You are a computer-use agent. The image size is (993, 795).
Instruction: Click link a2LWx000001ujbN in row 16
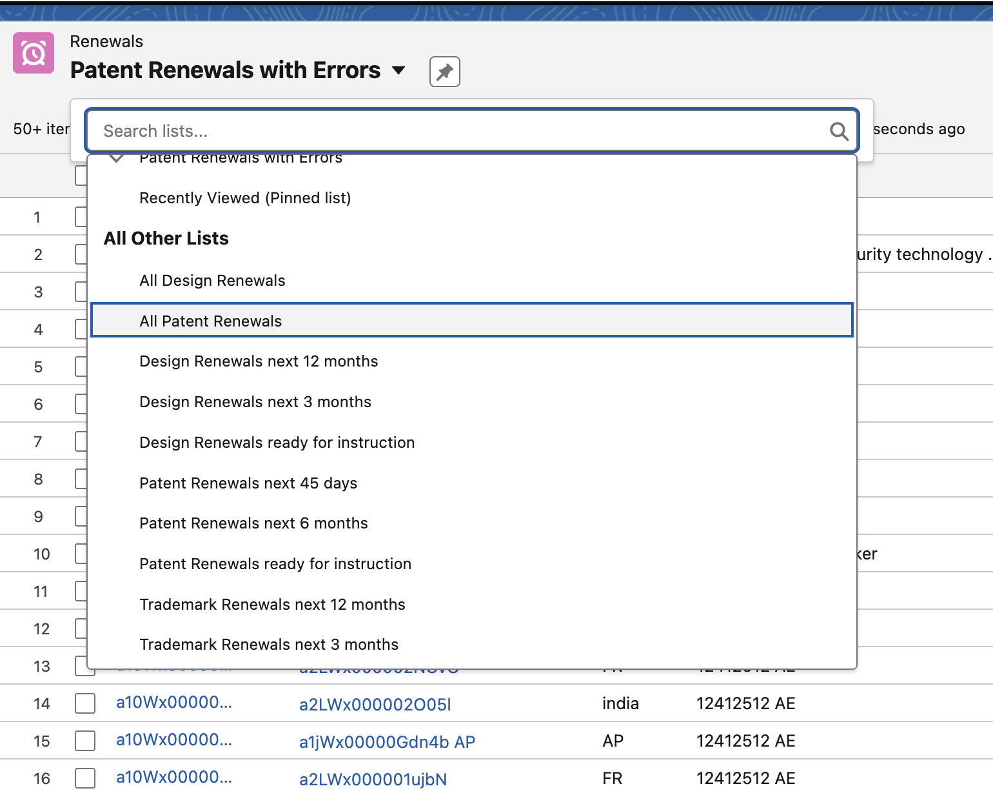[x=373, y=780]
